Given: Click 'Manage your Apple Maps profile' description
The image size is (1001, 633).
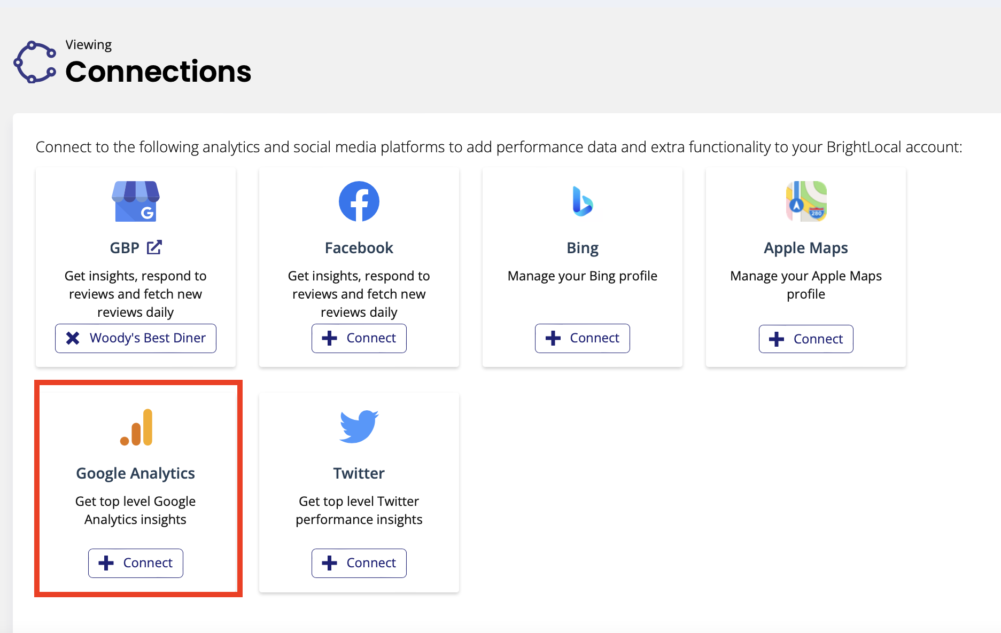Looking at the screenshot, I should tap(806, 285).
